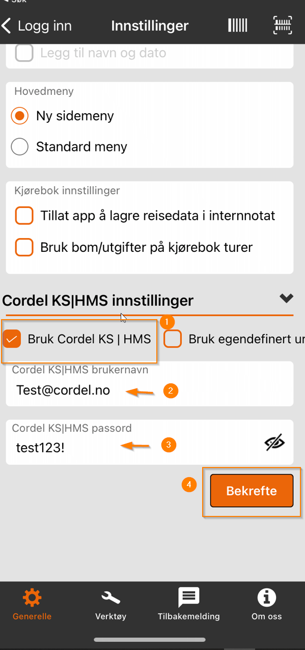Screen dimensions: 305x650
Task: Enable Tillat app å lagre reisedata
Action: tap(24, 216)
